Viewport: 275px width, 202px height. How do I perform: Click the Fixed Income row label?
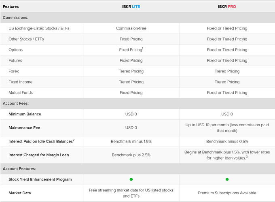(21, 82)
